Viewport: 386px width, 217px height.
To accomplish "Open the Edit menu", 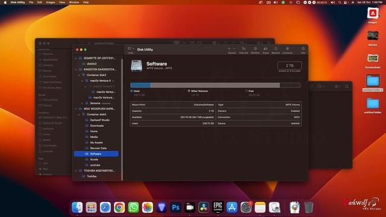I will (40, 2).
